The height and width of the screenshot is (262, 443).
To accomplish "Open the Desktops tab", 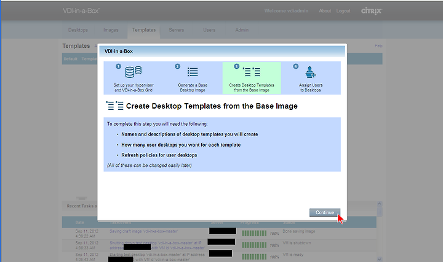I will pos(78,30).
